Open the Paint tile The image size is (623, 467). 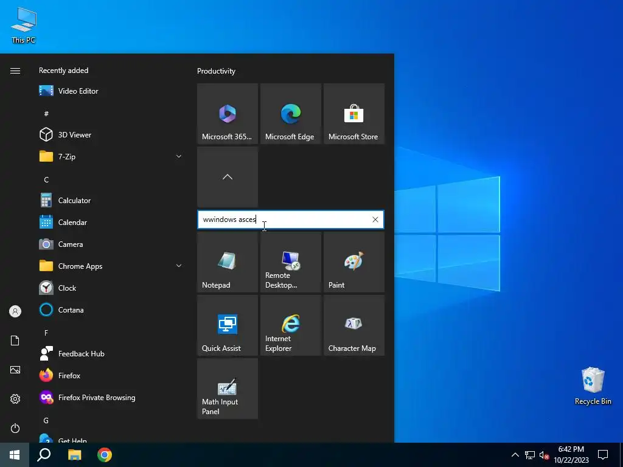tap(354, 262)
